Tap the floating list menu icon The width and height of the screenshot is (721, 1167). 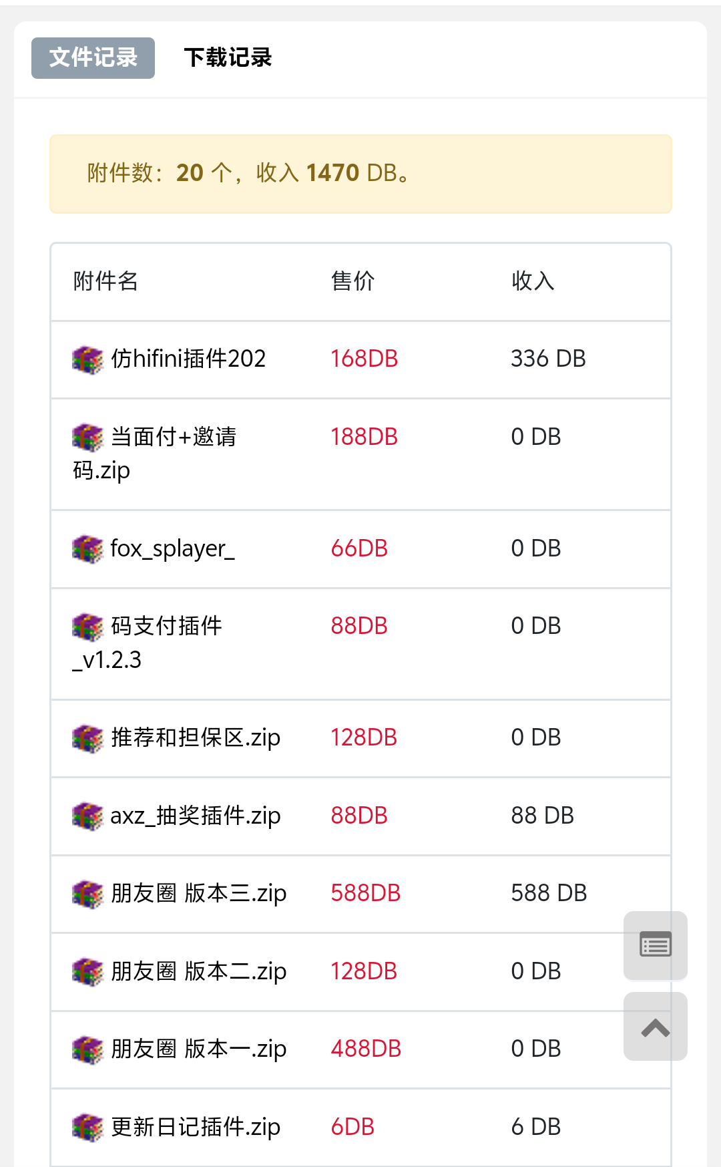pos(655,945)
